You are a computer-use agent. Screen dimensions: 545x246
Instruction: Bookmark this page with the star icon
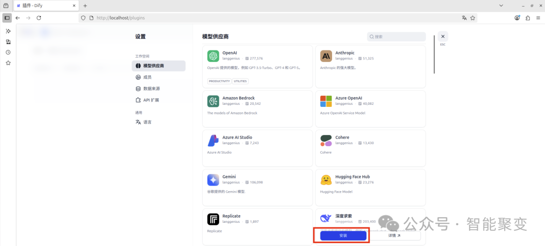(x=473, y=18)
